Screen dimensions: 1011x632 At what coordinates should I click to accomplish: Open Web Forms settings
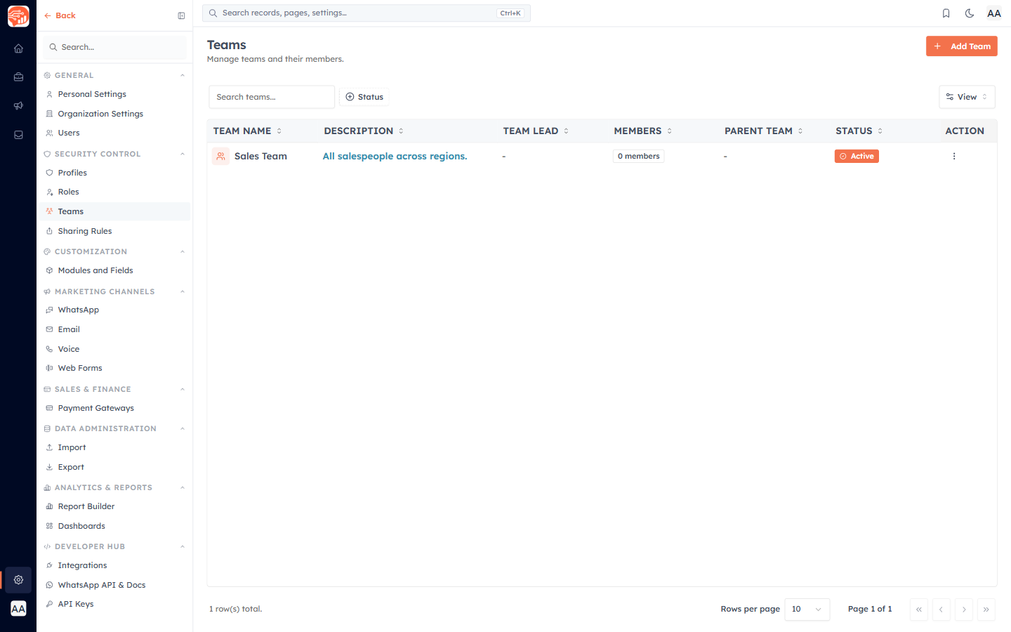point(114,368)
